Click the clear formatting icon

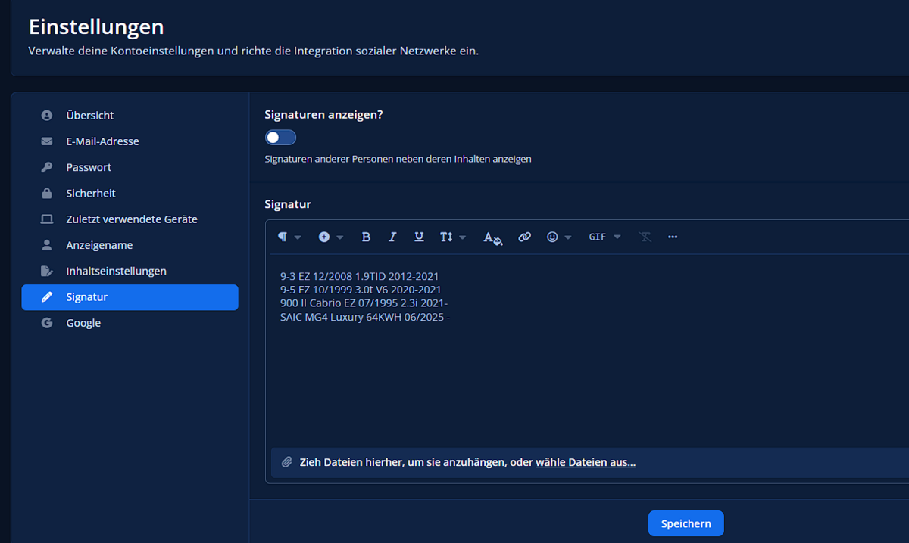point(645,237)
